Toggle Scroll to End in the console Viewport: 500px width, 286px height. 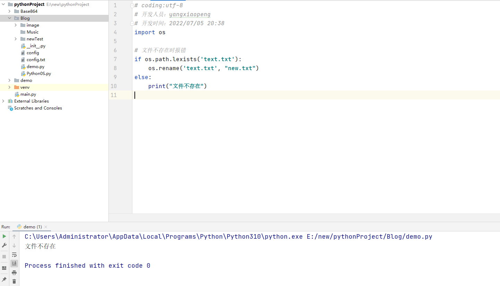click(14, 264)
